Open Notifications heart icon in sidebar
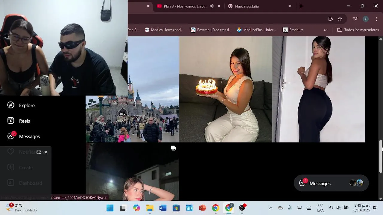Viewport: 383px width, 215px height. [11, 152]
